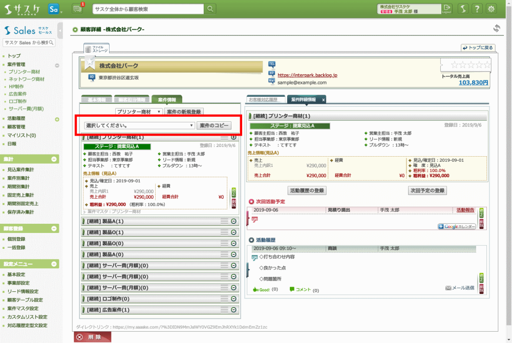The height and width of the screenshot is (343, 512).
Task: Click the search magnifier button
Action: pyautogui.click(x=210, y=9)
